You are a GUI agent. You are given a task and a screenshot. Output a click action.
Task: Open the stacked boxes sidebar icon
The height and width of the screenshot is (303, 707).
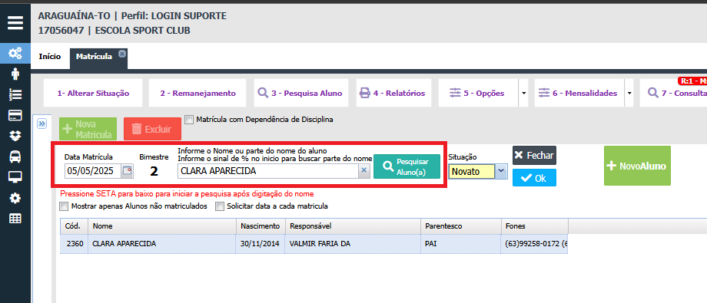pos(15,136)
